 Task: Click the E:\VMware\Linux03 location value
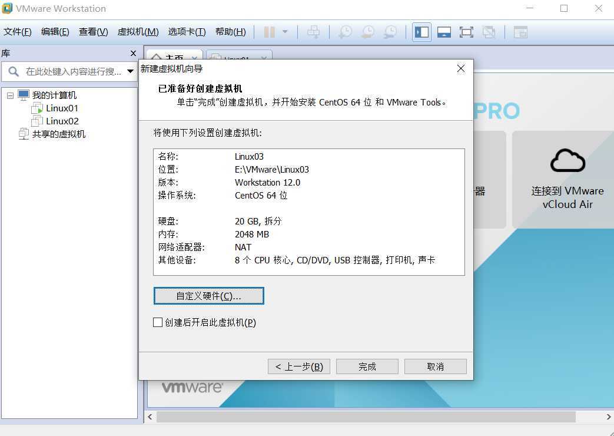pos(272,169)
